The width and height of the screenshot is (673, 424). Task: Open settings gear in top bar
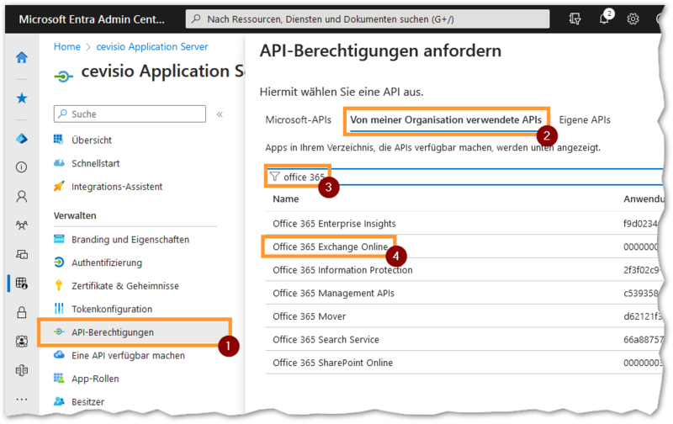[633, 19]
